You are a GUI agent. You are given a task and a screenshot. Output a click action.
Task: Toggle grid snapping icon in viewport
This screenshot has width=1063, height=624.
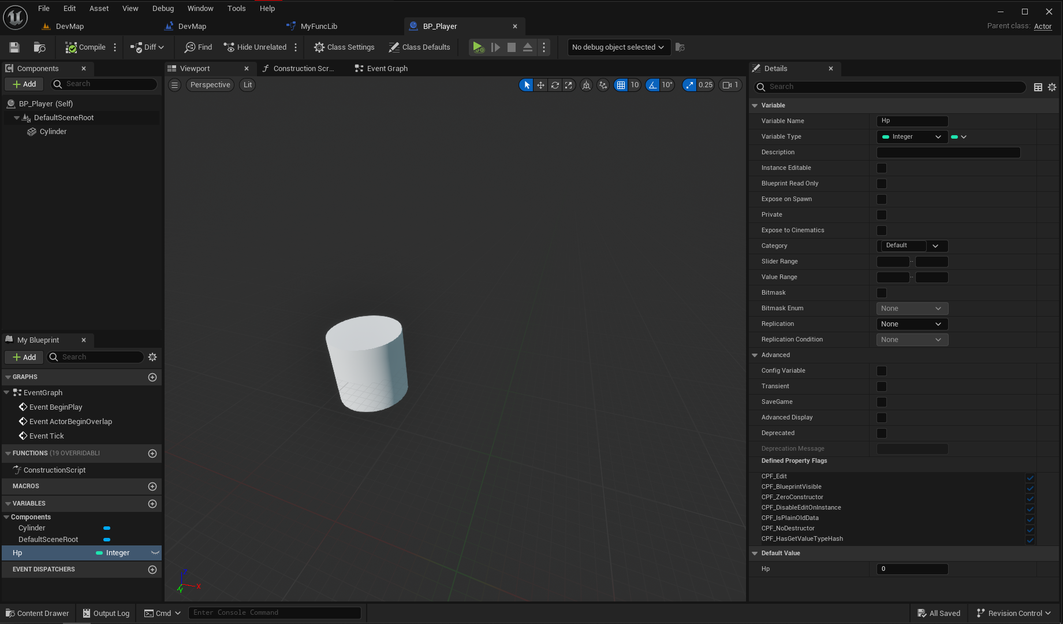pyautogui.click(x=621, y=85)
